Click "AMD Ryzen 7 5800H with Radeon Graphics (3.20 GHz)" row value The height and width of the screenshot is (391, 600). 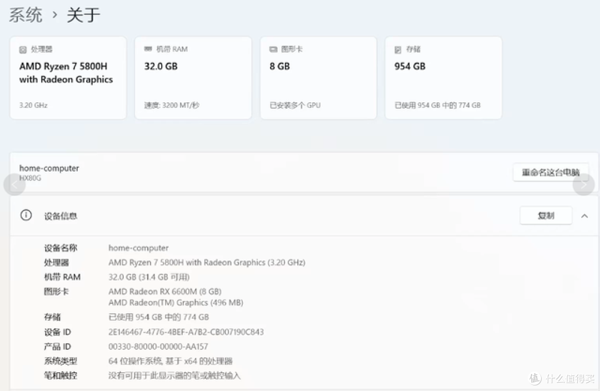(207, 263)
